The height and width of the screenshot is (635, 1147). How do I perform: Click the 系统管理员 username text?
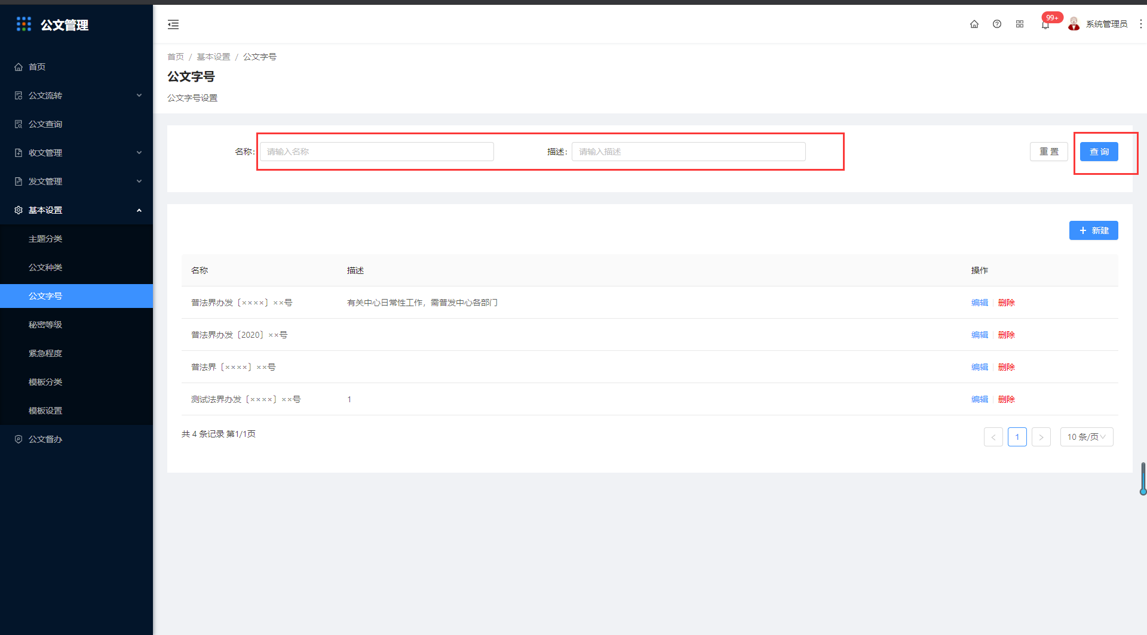1107,24
